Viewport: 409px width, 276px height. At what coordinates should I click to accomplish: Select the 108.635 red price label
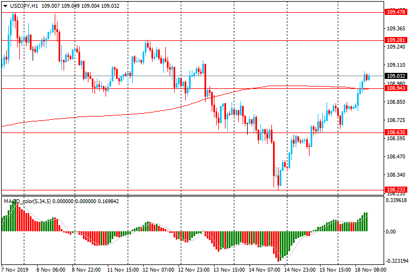coord(396,132)
